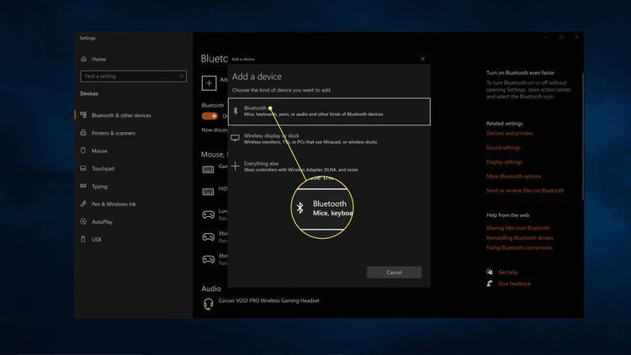Click More Bluetooth options link
Viewport: 631px width, 355px height.
(513, 176)
